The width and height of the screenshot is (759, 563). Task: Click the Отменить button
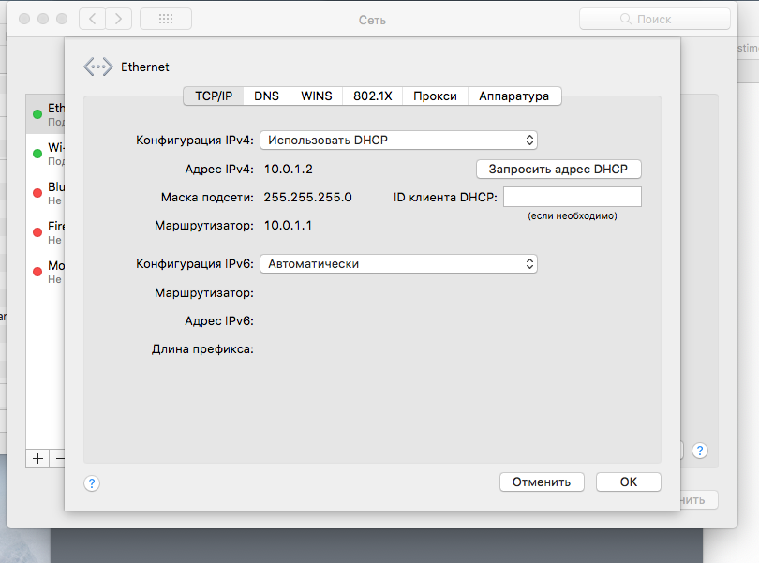542,482
